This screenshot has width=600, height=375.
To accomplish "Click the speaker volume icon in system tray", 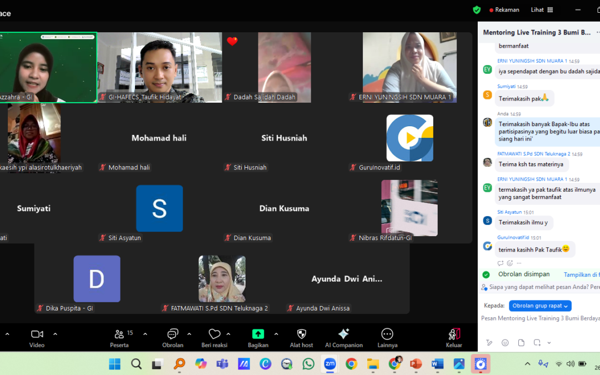I will click(570, 364).
